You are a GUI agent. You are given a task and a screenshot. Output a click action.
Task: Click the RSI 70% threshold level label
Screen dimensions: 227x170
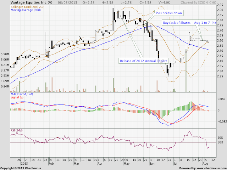tap(220, 138)
